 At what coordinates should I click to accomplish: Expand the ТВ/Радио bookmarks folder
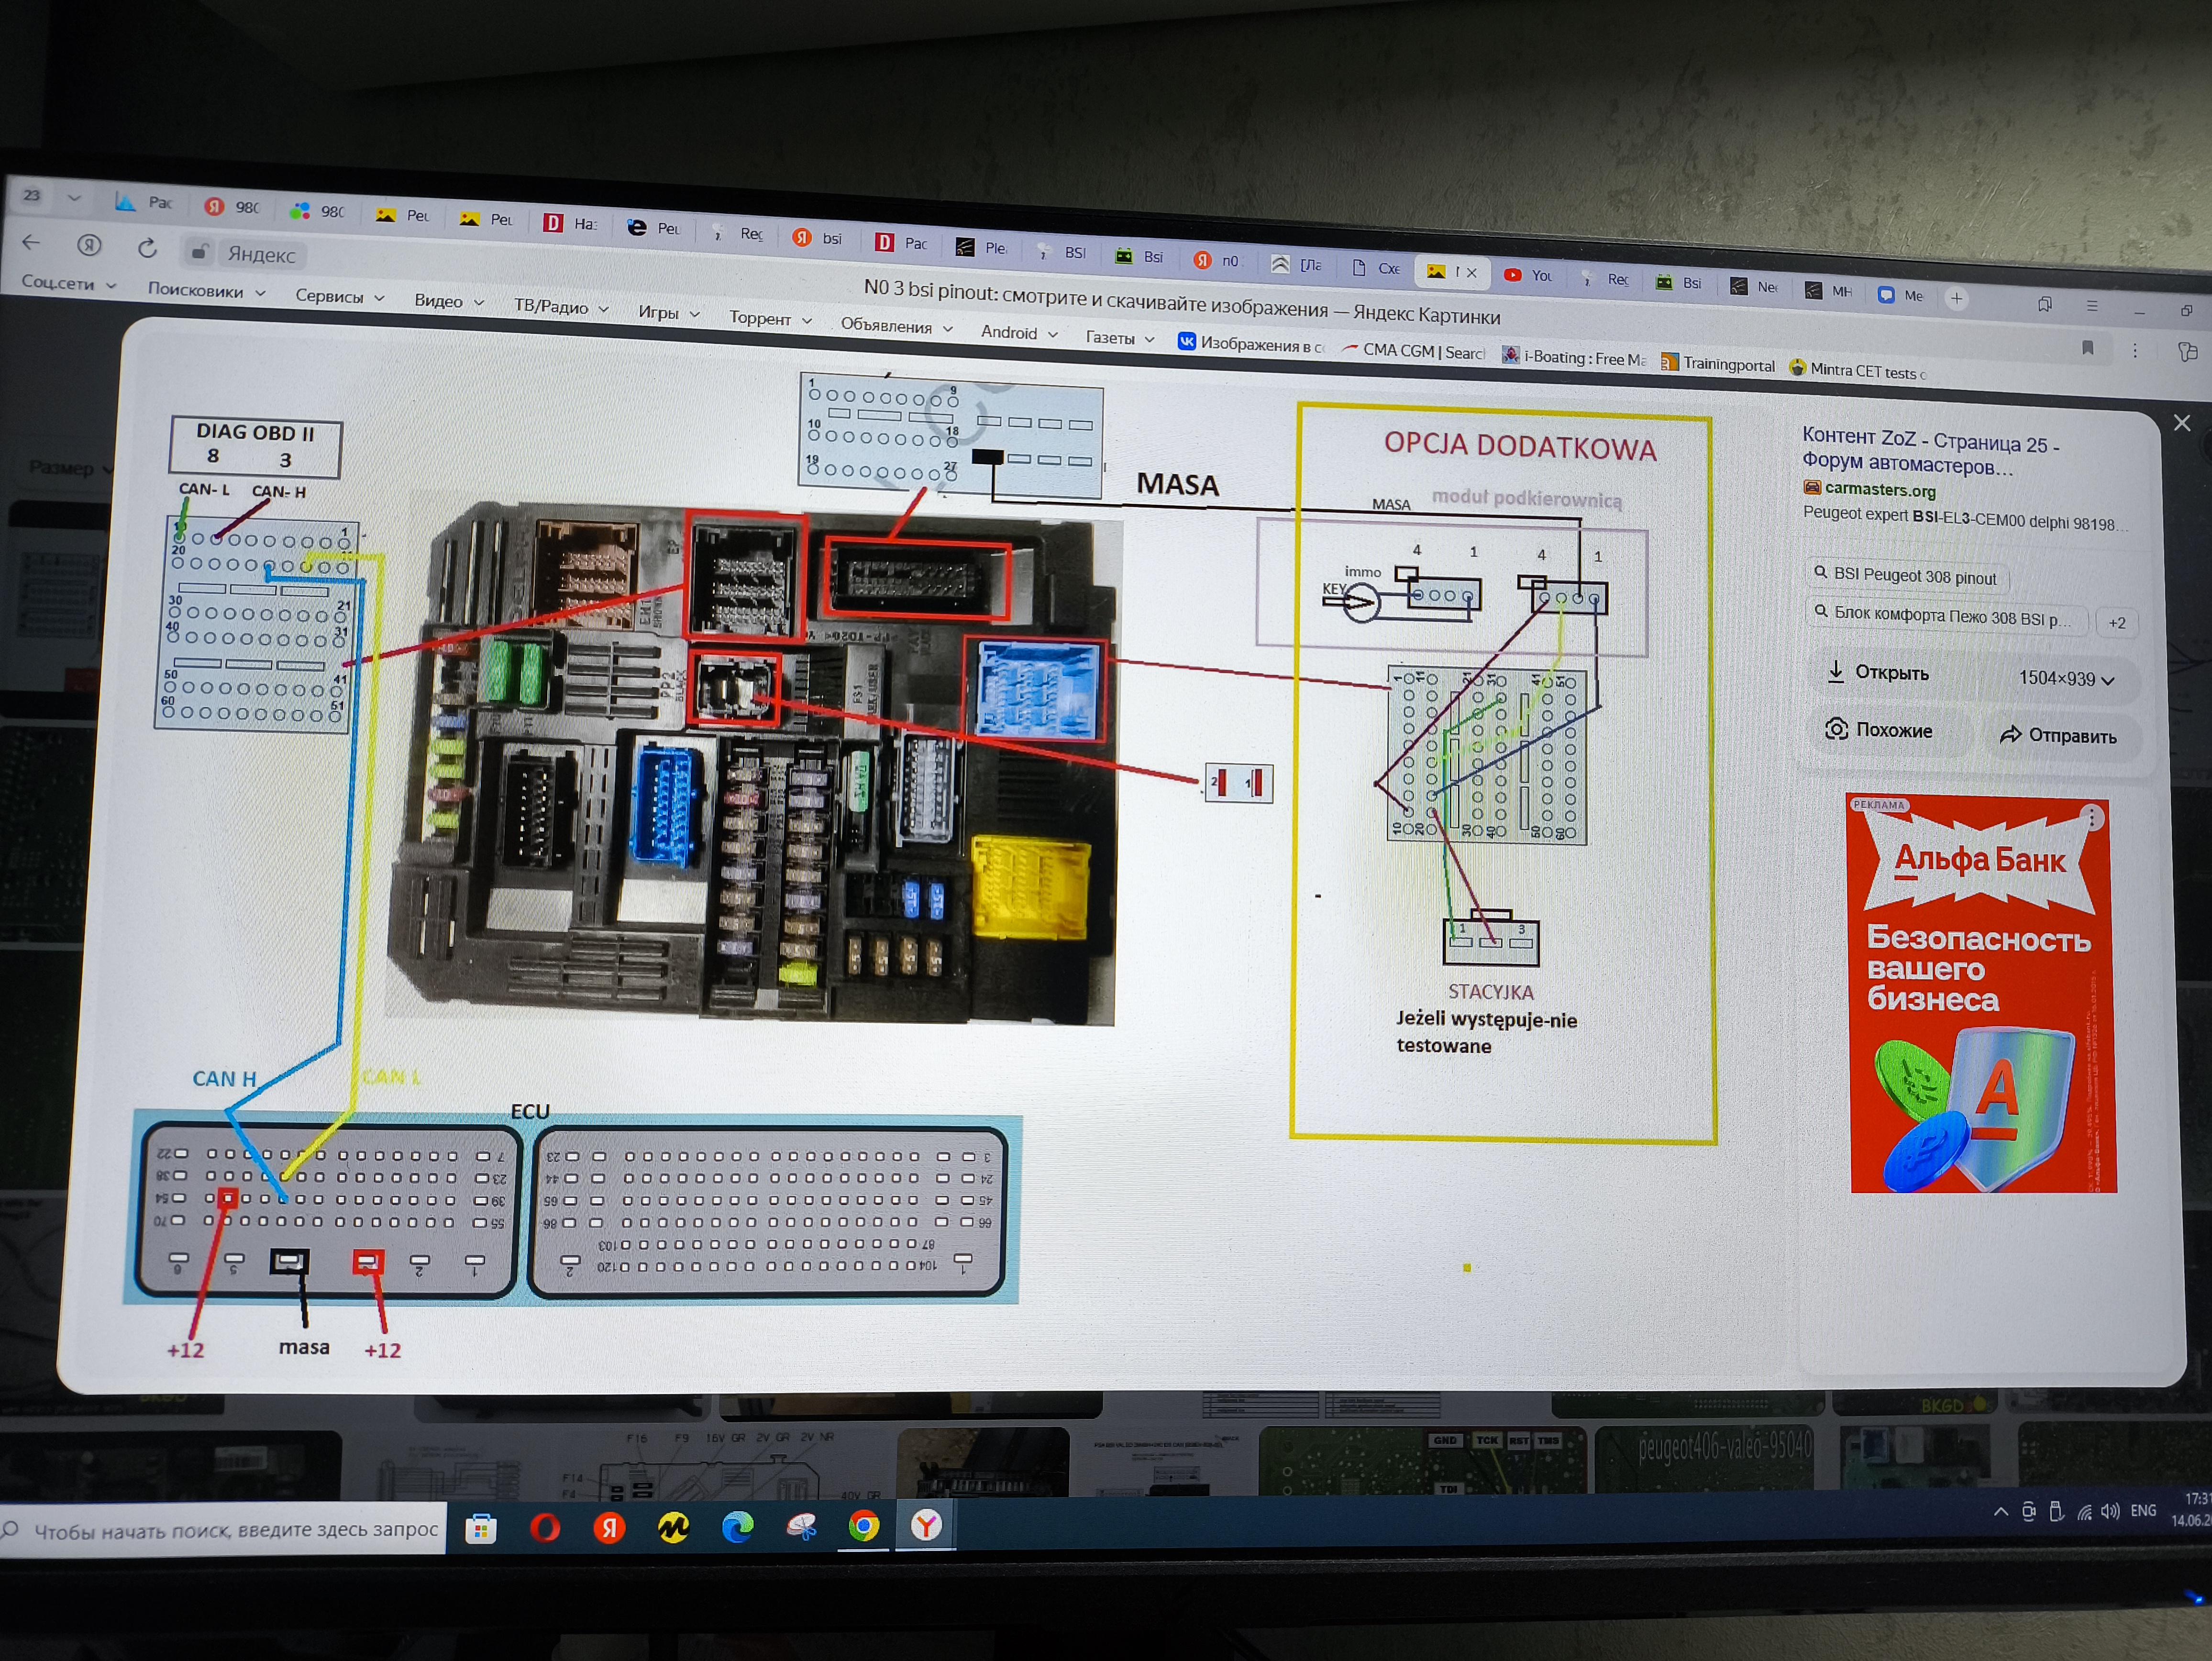[x=561, y=307]
